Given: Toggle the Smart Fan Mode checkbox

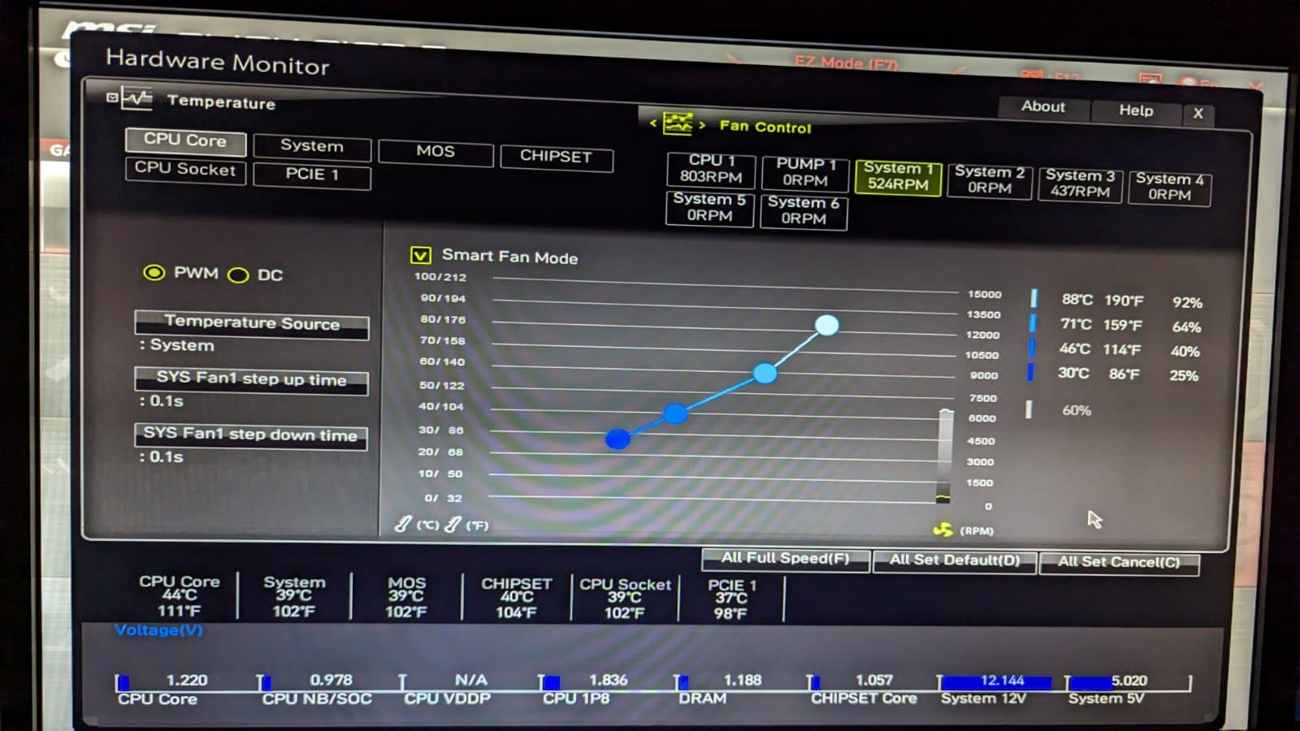Looking at the screenshot, I should [420, 255].
